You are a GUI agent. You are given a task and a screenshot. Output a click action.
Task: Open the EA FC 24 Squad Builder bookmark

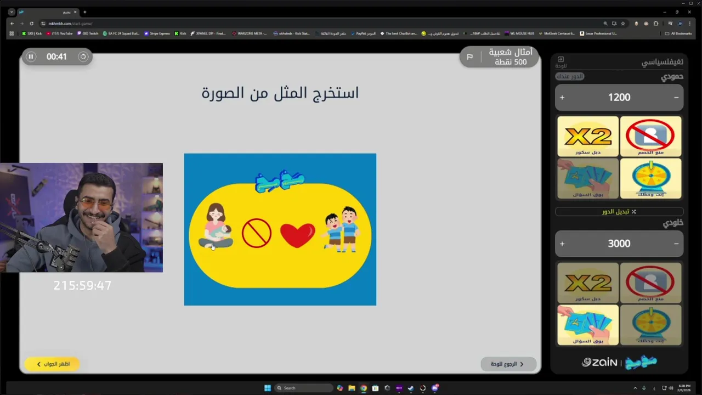tap(121, 33)
